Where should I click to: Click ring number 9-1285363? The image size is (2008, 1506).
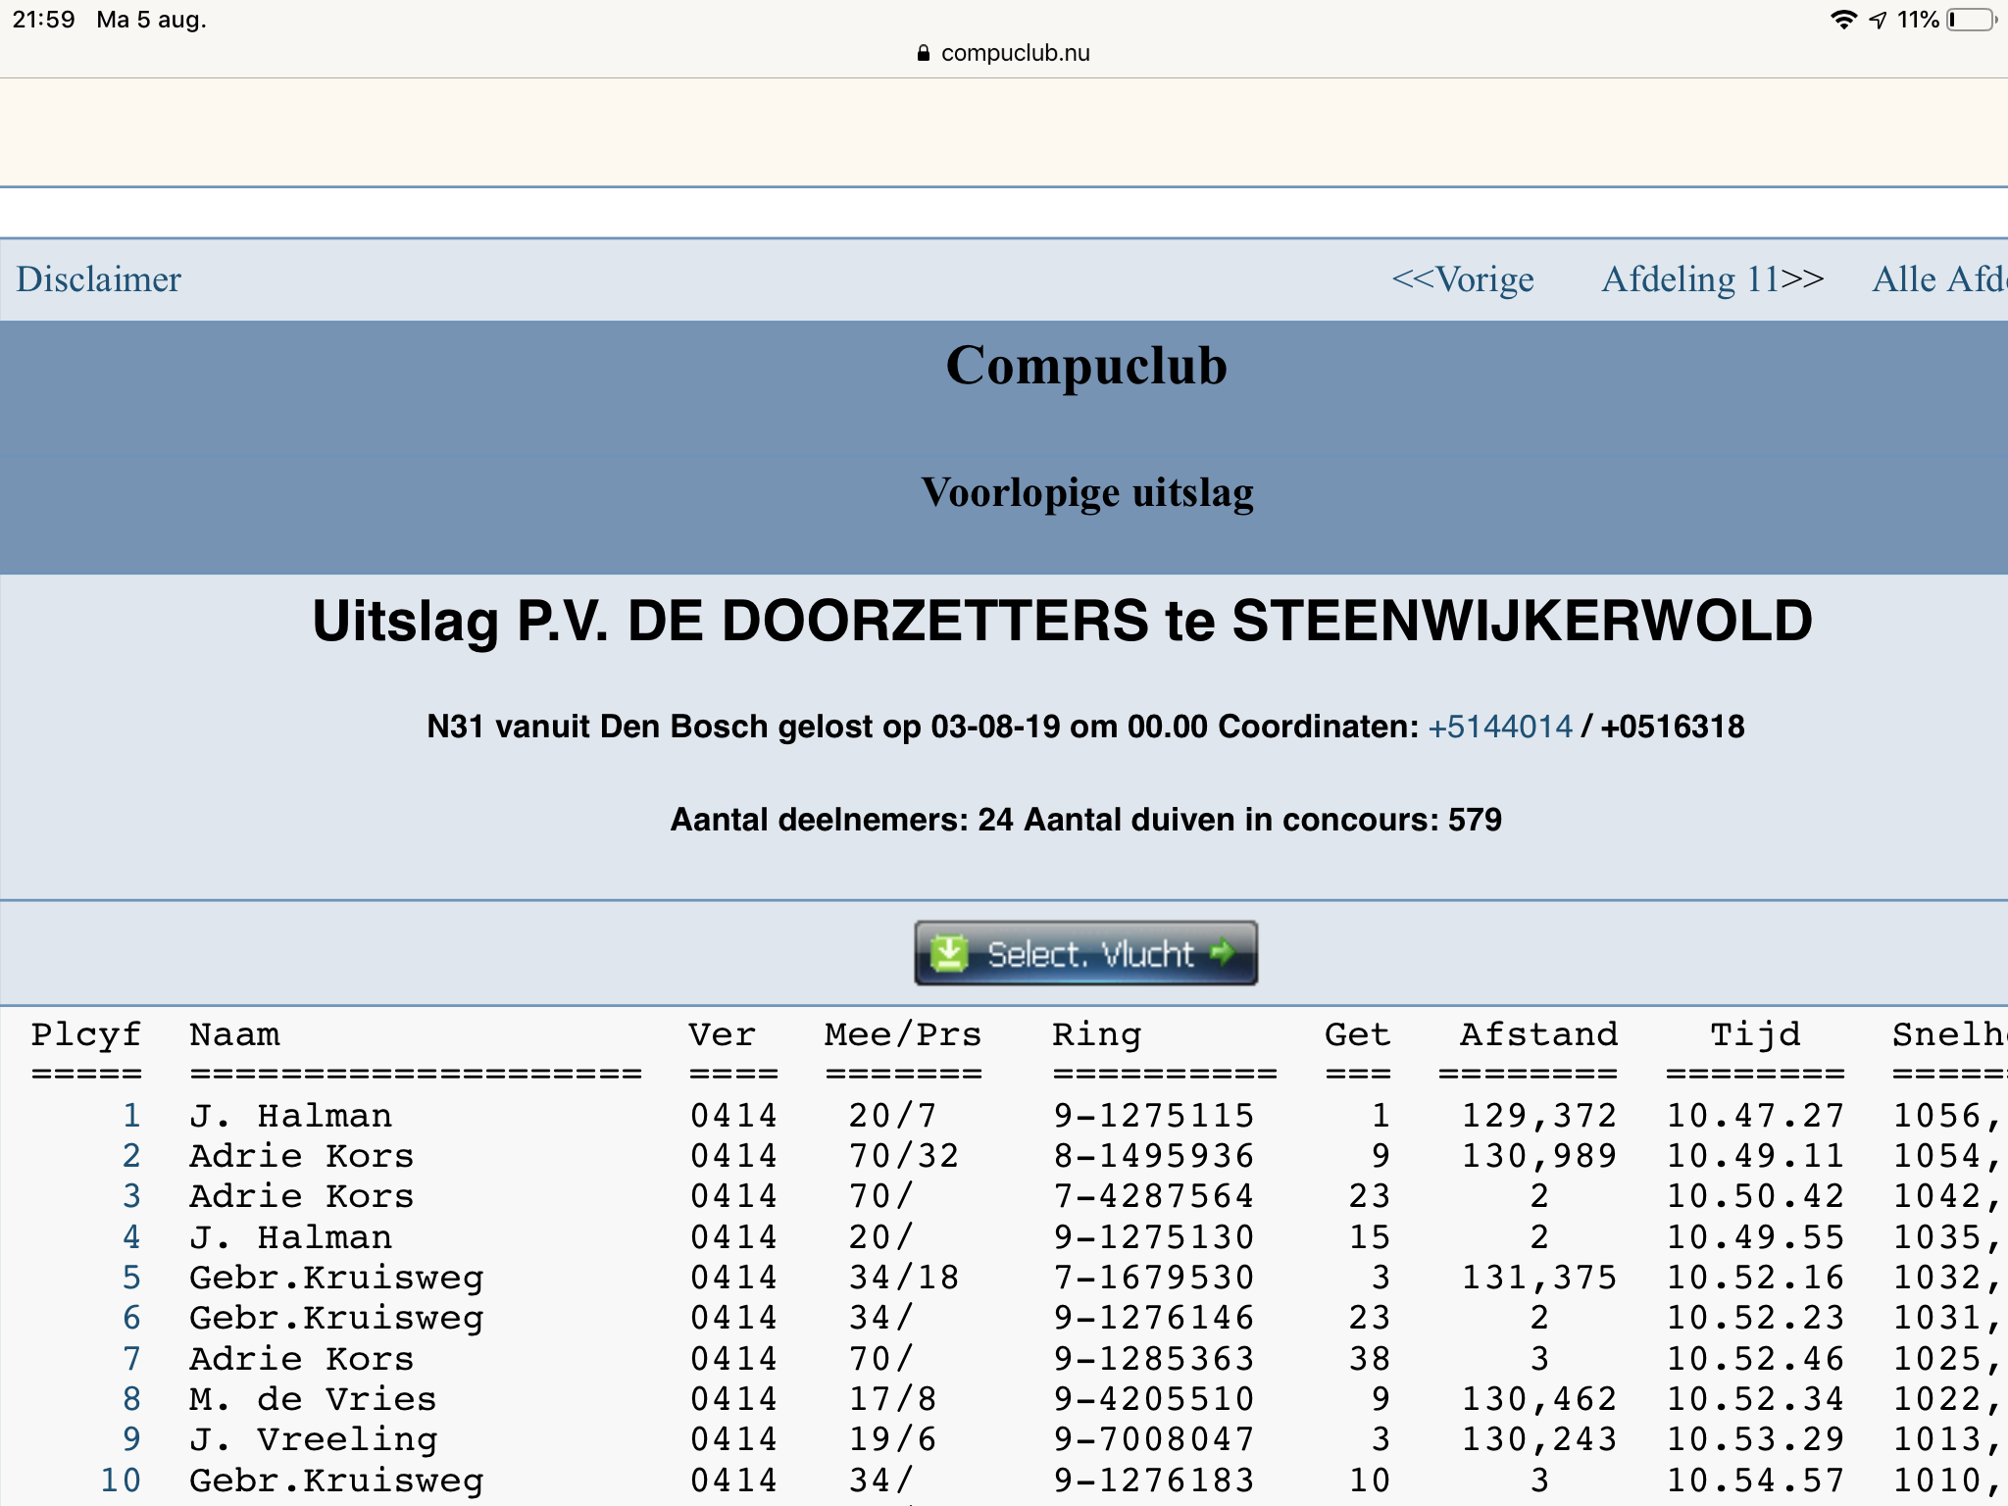pyautogui.click(x=1154, y=1359)
